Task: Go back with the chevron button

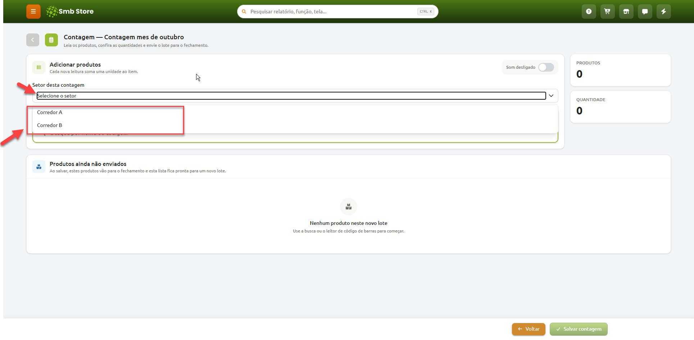Action: (33, 40)
